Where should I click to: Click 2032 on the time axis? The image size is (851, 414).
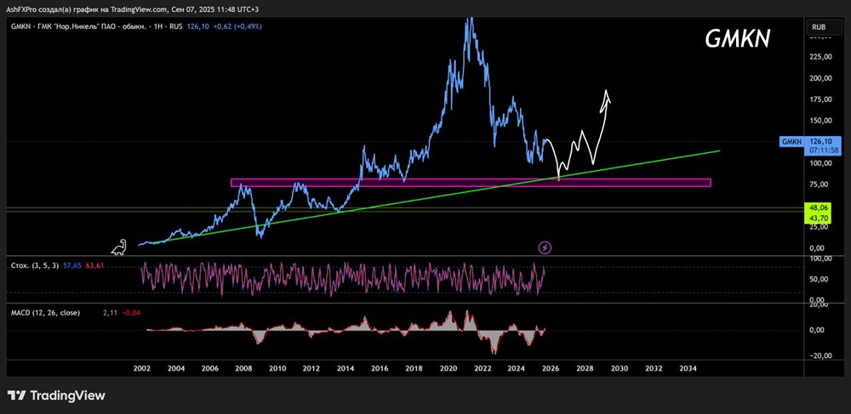(x=654, y=368)
